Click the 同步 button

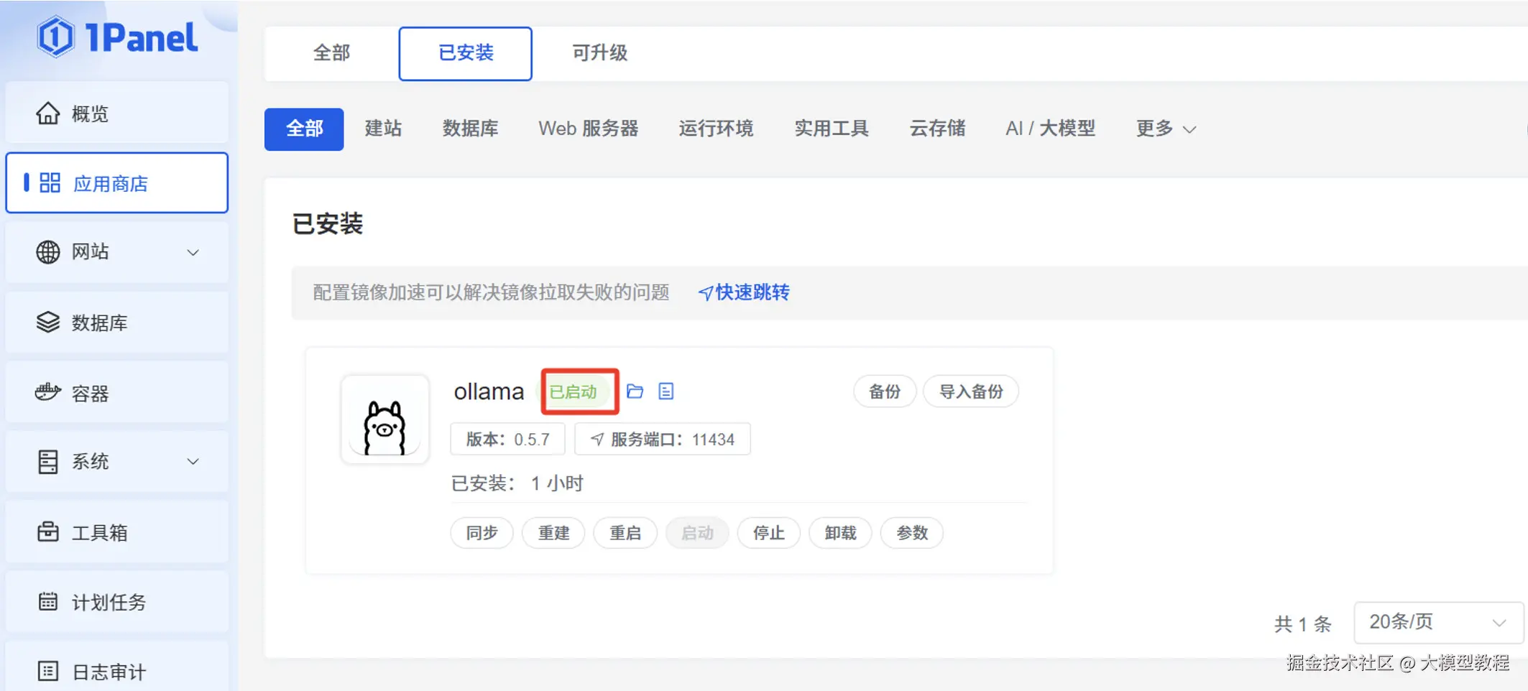pos(482,533)
